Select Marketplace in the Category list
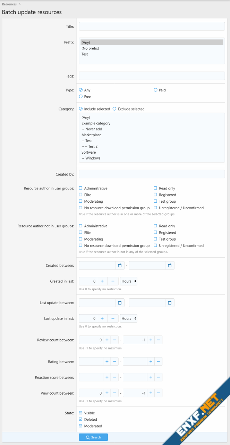The image size is (230, 445). 92,135
